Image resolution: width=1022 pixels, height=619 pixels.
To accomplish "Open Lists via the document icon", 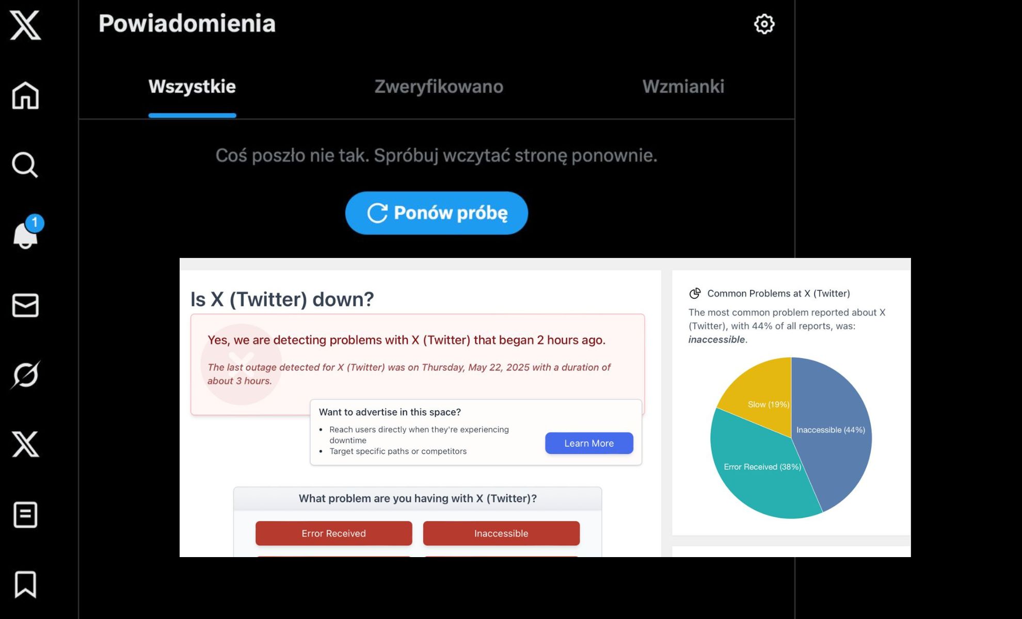I will pos(25,515).
